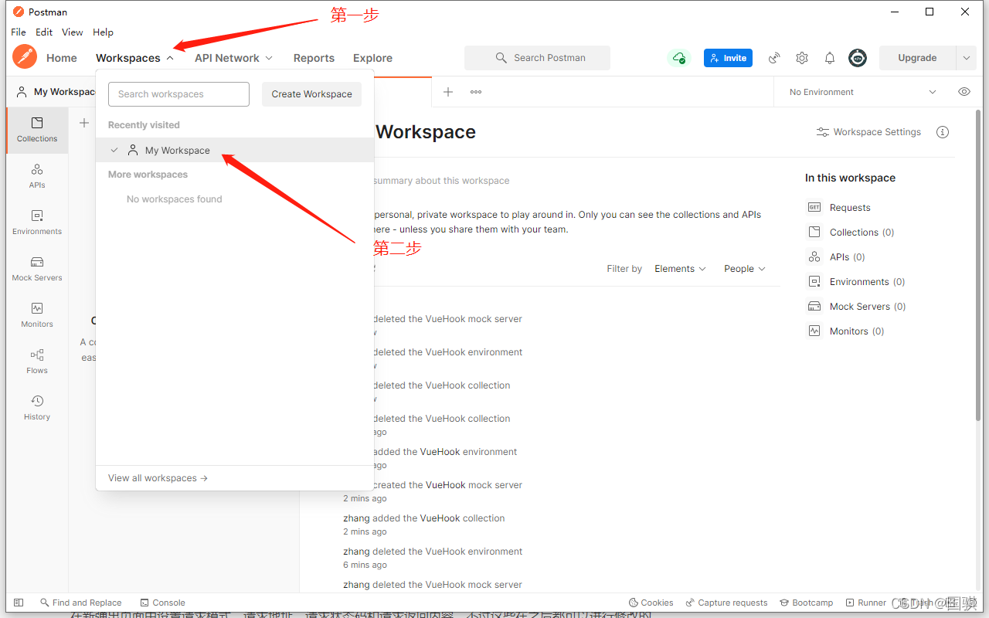Open APIs (0) in workspace summary

click(x=836, y=256)
